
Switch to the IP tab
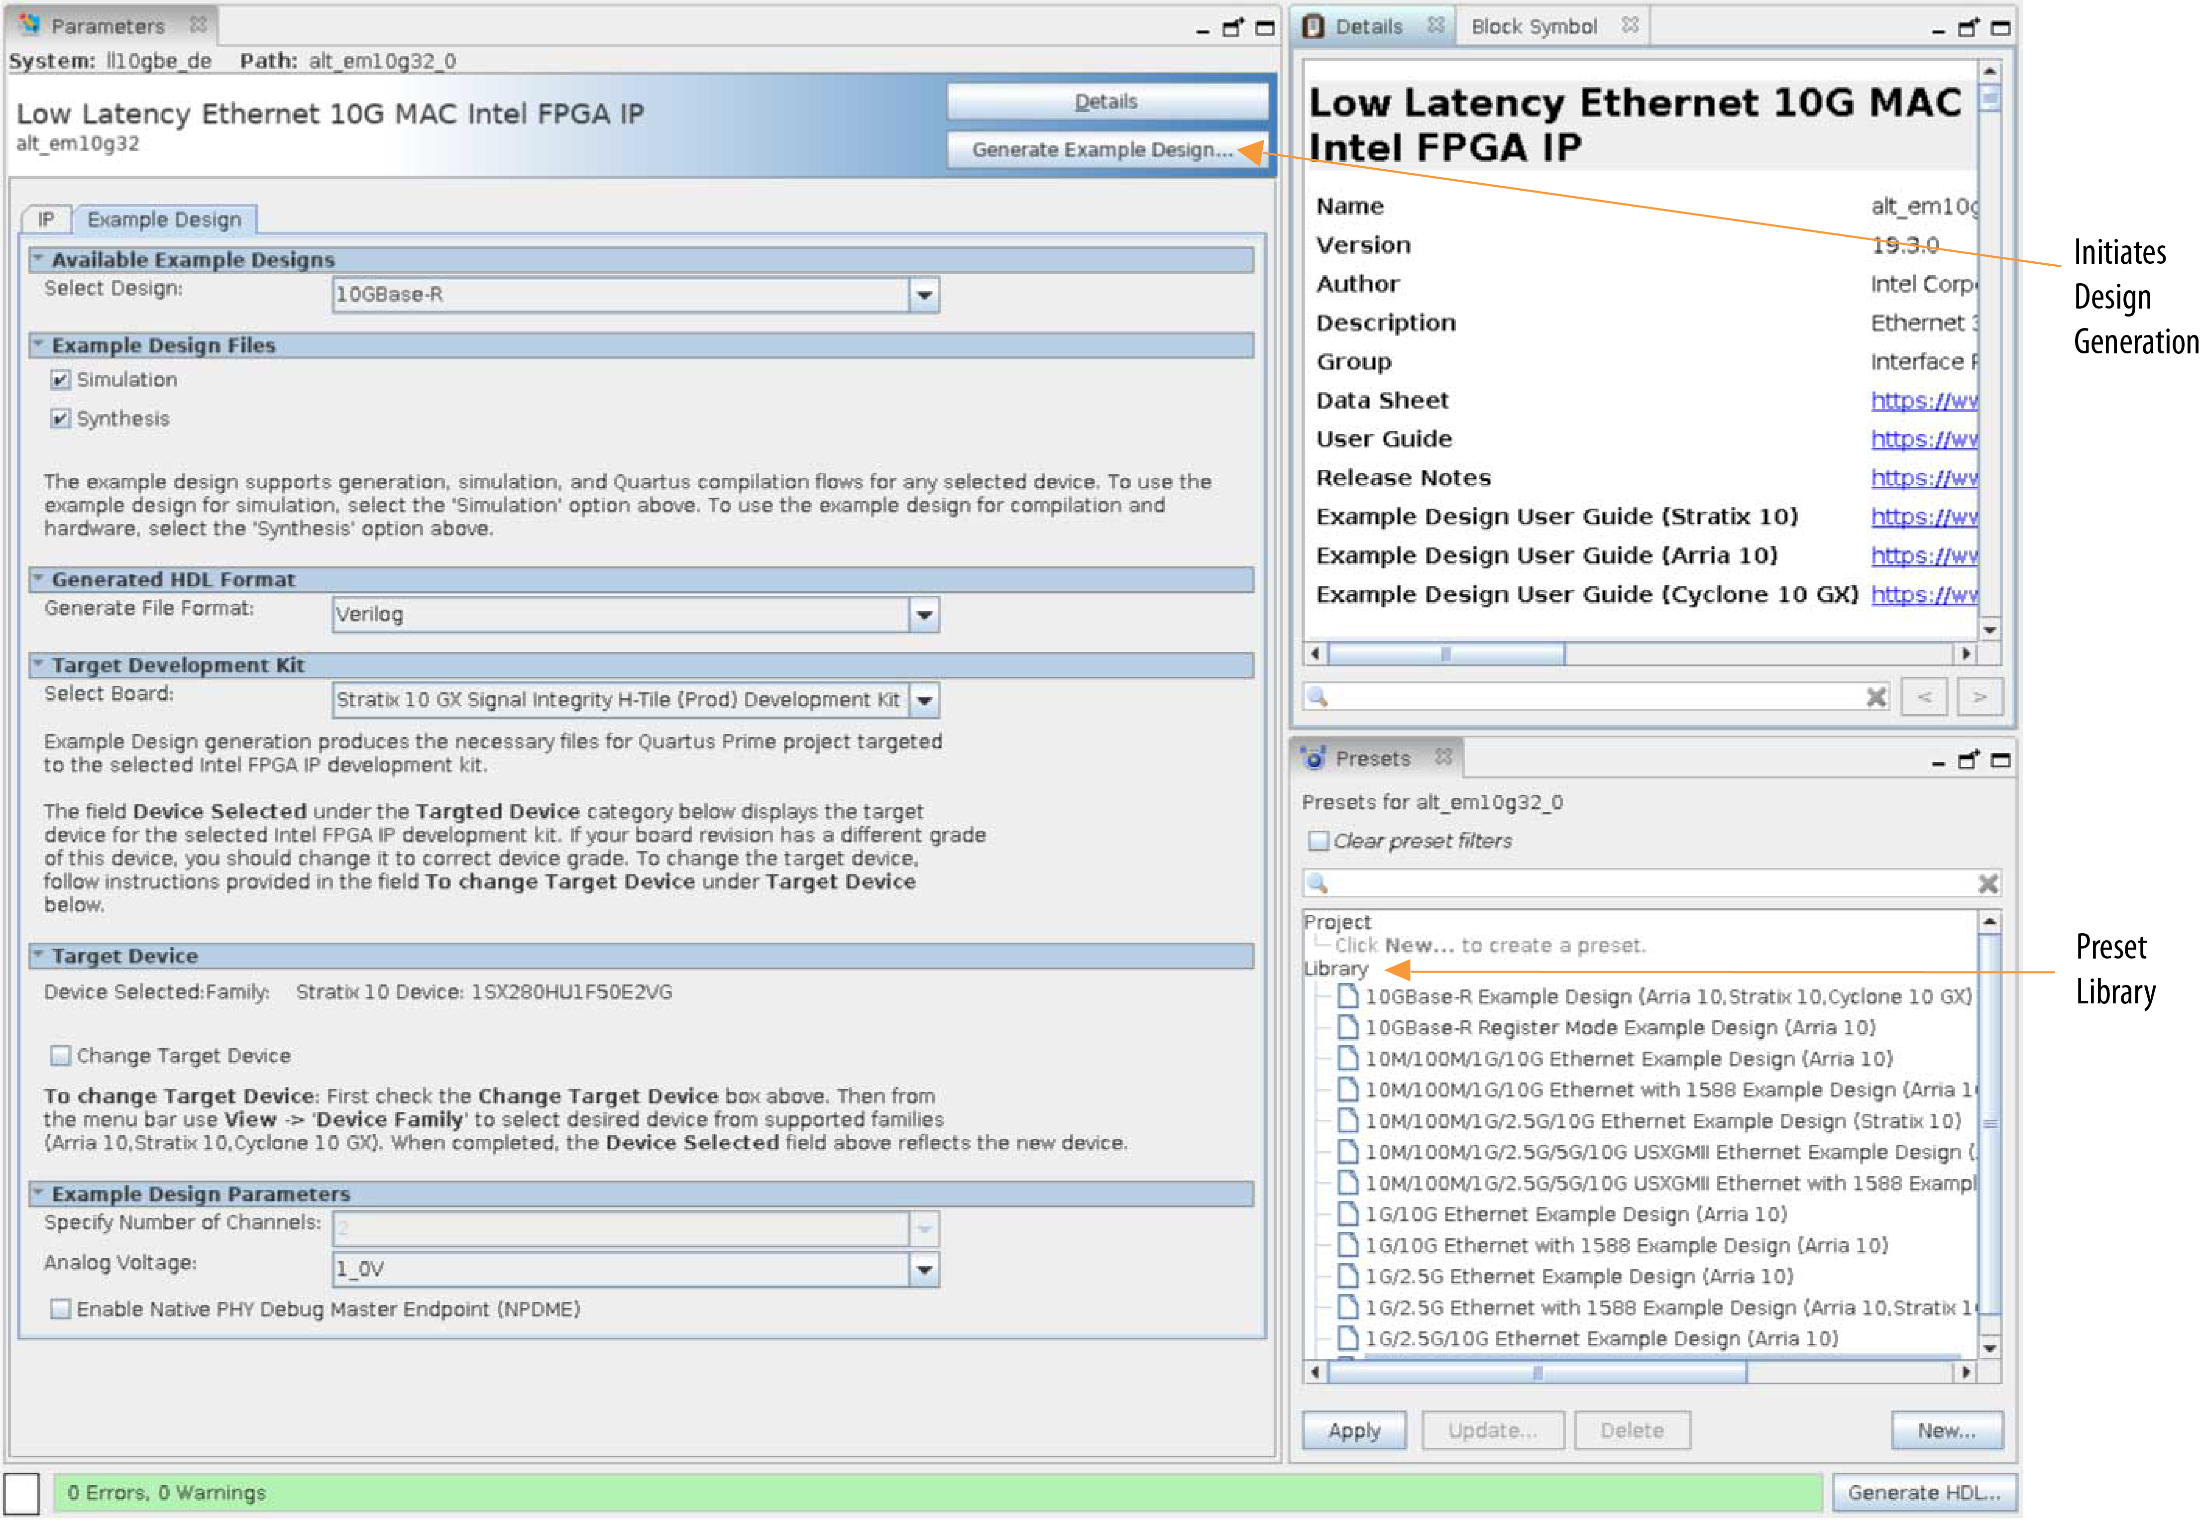point(46,220)
